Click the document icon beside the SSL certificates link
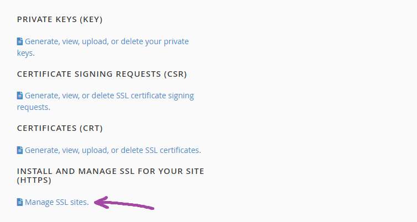 [x=20, y=150]
